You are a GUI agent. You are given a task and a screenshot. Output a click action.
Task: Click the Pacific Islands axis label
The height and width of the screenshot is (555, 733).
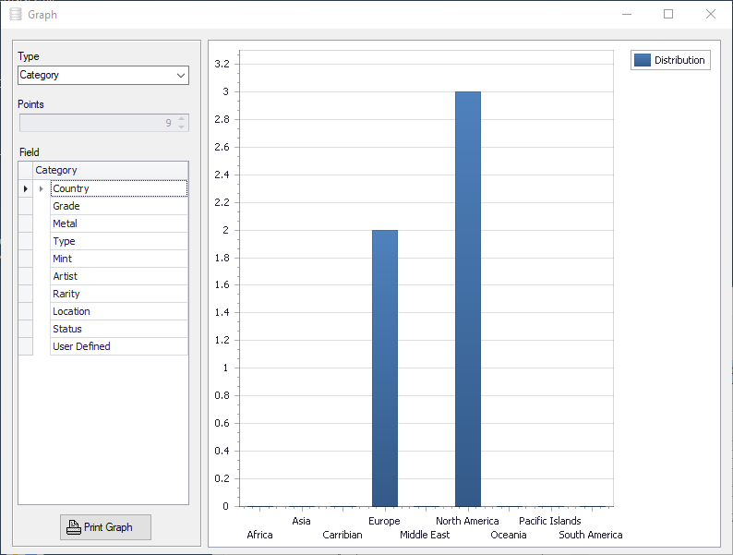[x=550, y=521]
